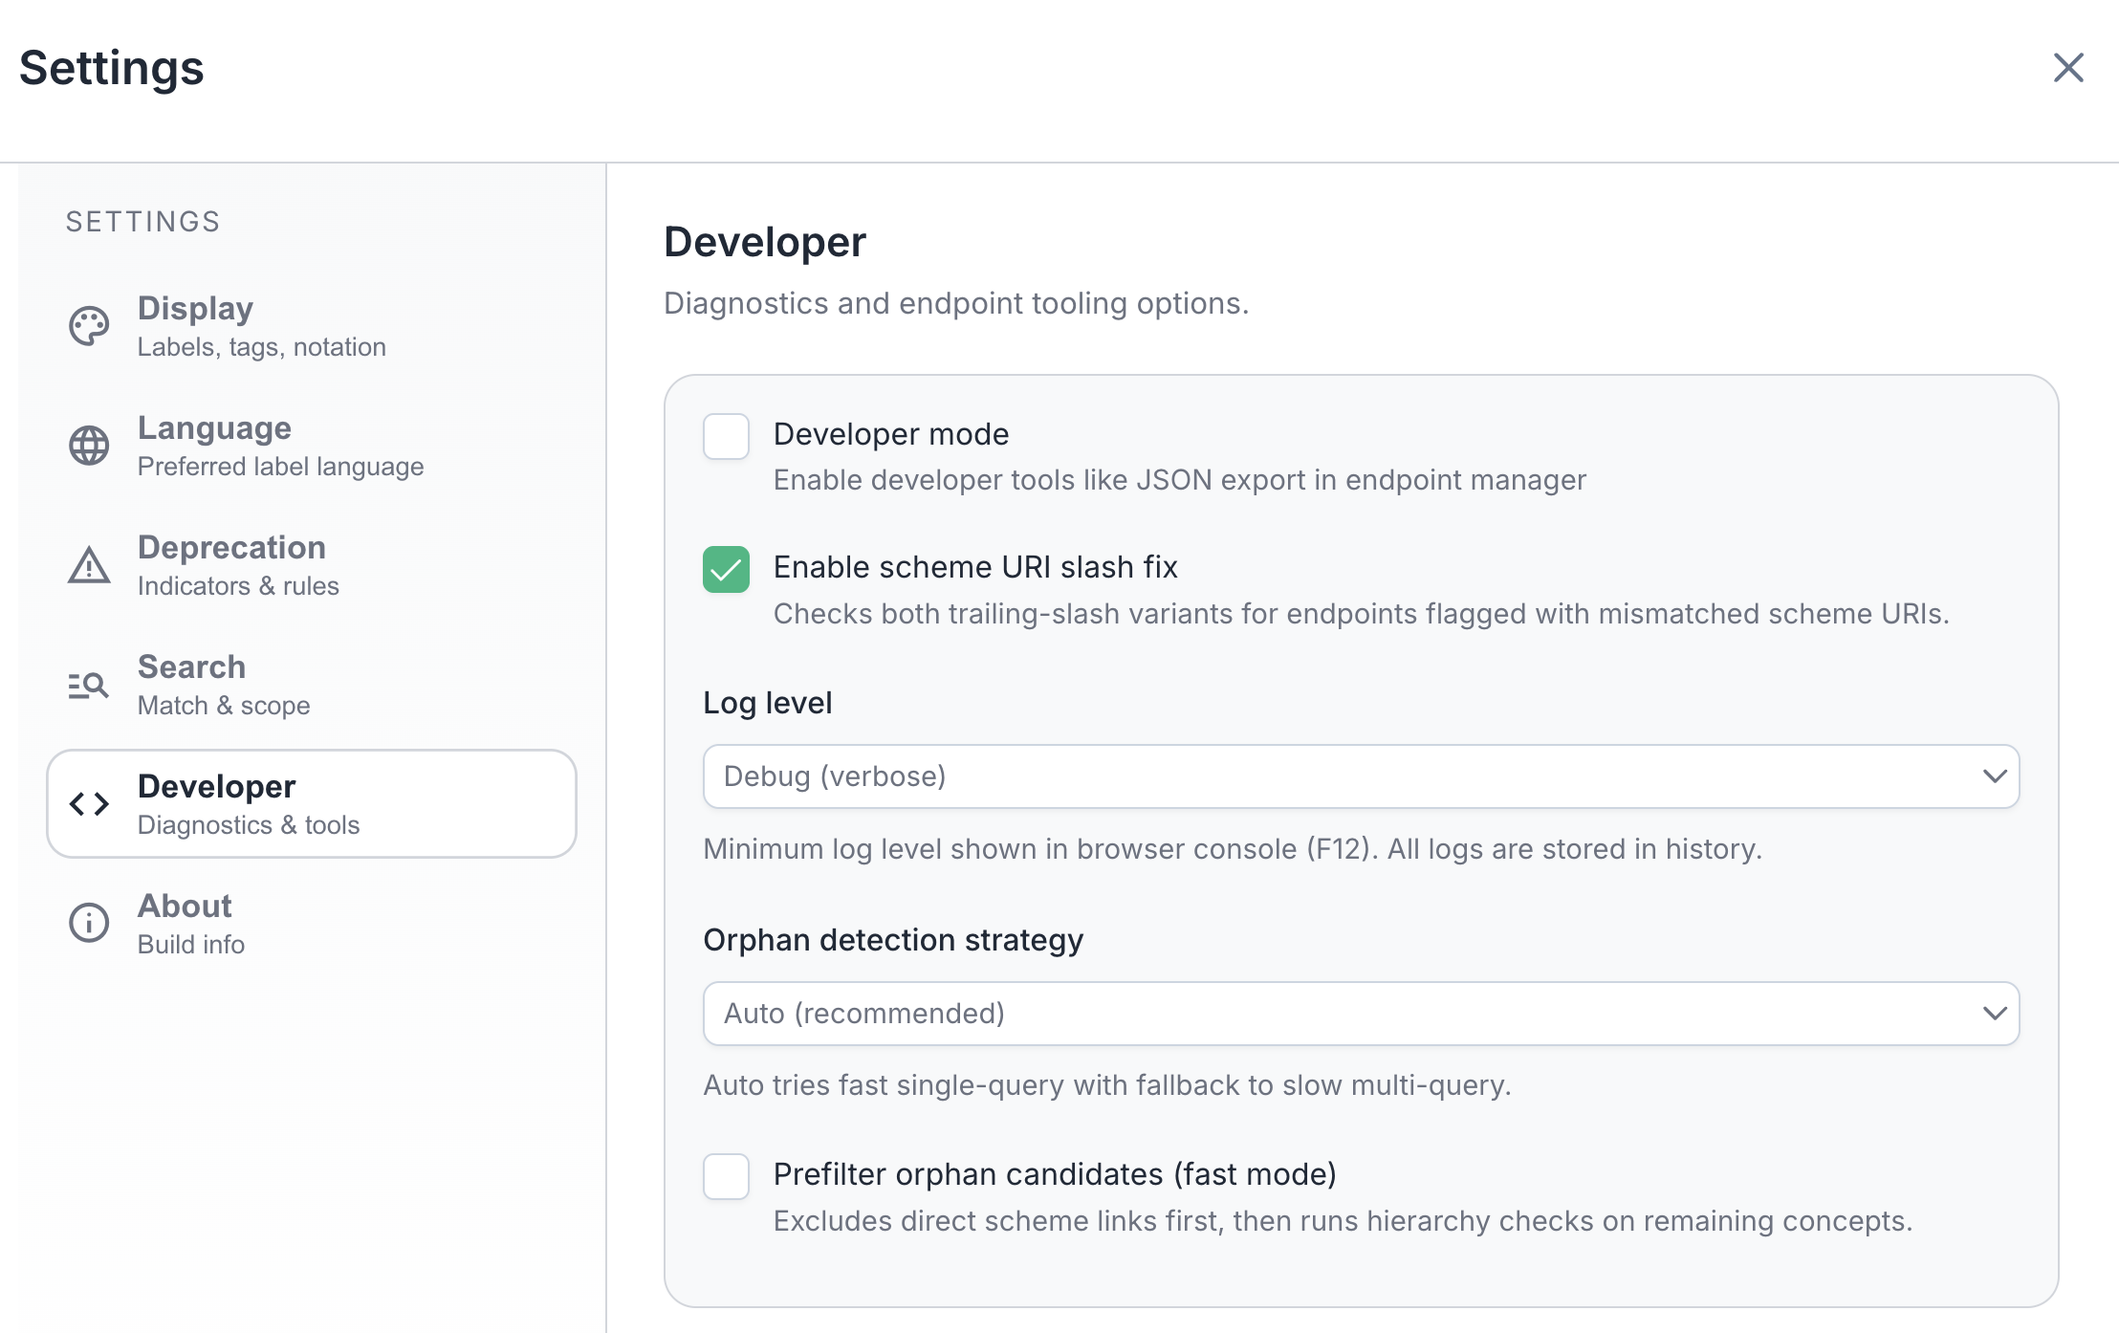Click the code brackets icon for Developer
The height and width of the screenshot is (1333, 2119).
tap(89, 804)
